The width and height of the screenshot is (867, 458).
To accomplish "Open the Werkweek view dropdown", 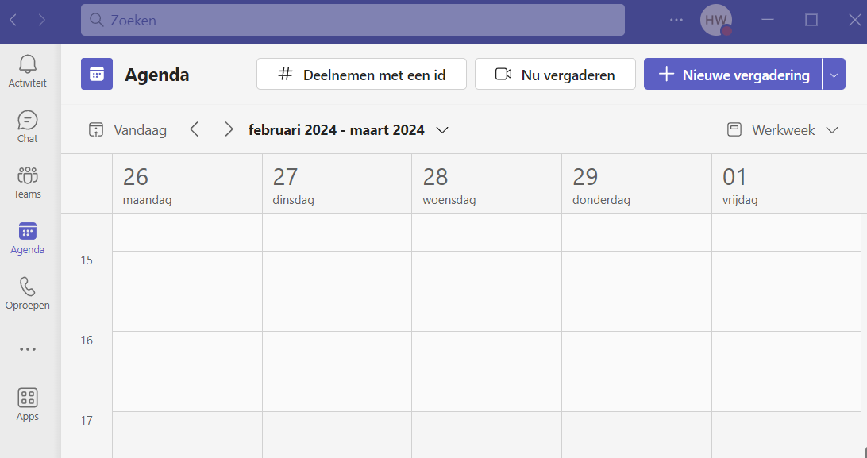I will click(x=783, y=130).
